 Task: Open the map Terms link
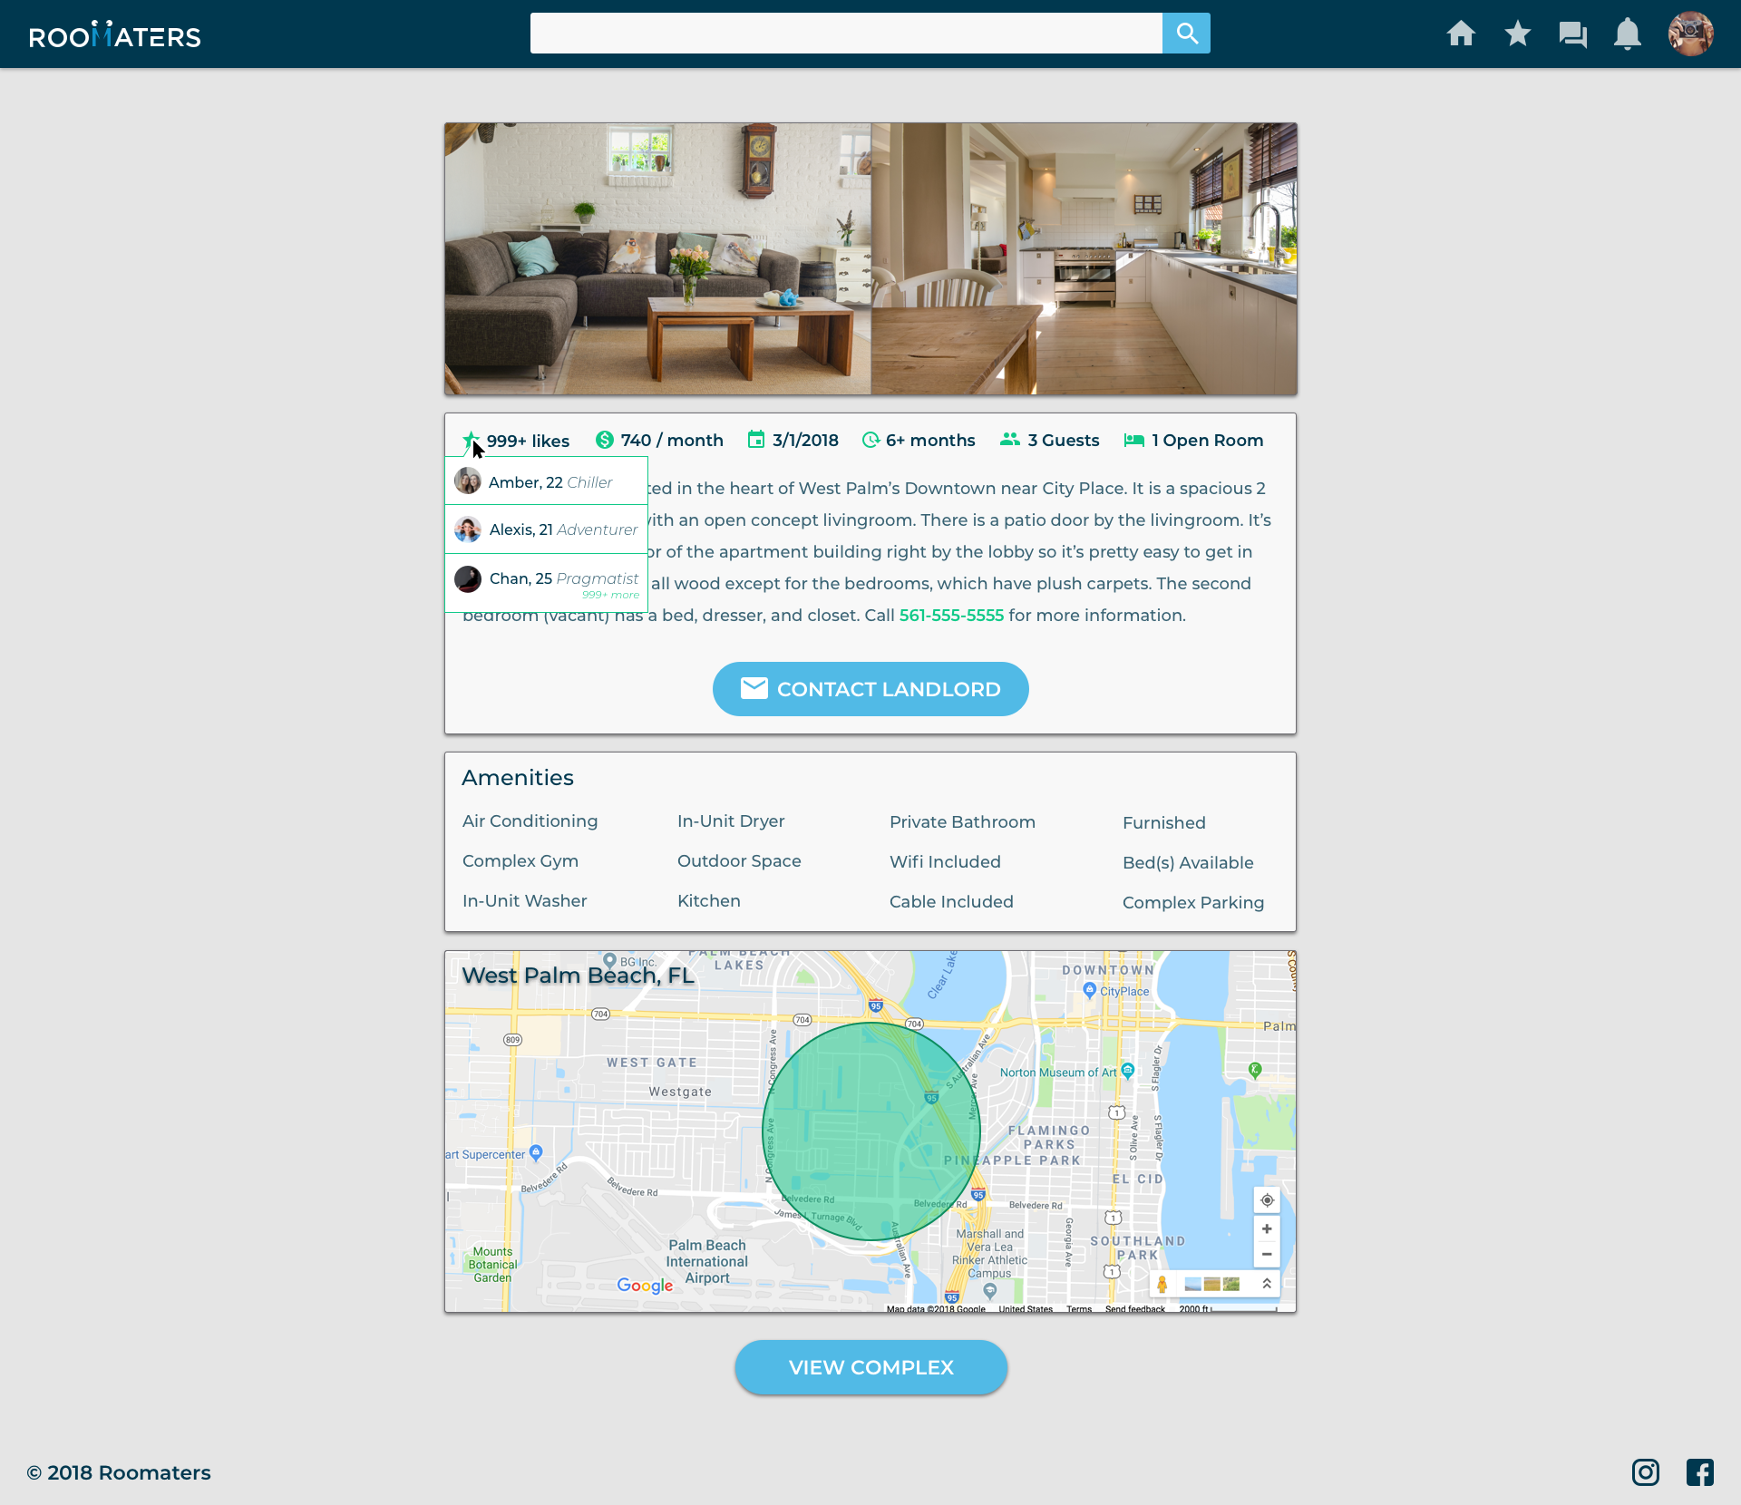(1079, 1309)
